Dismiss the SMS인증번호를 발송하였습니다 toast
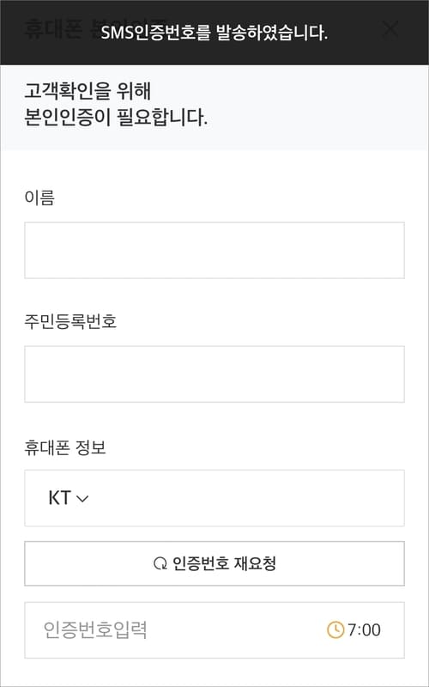This screenshot has width=429, height=687. pyautogui.click(x=214, y=33)
